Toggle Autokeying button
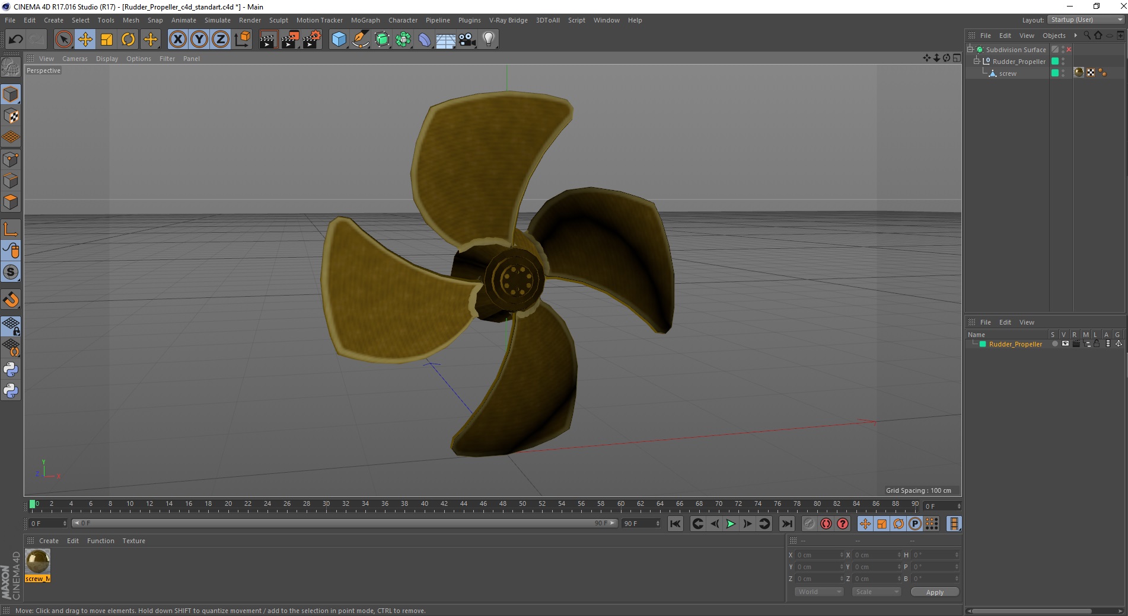 click(826, 524)
